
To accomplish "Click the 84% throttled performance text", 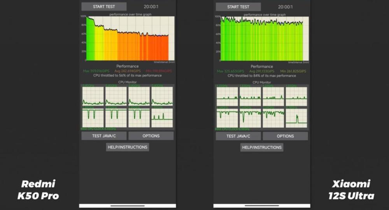I will pyautogui.click(x=262, y=75).
